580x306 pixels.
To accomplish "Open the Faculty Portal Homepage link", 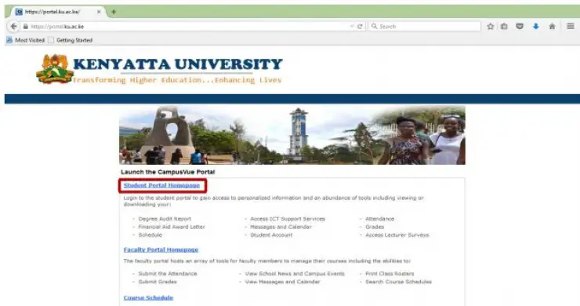I will 161,250.
